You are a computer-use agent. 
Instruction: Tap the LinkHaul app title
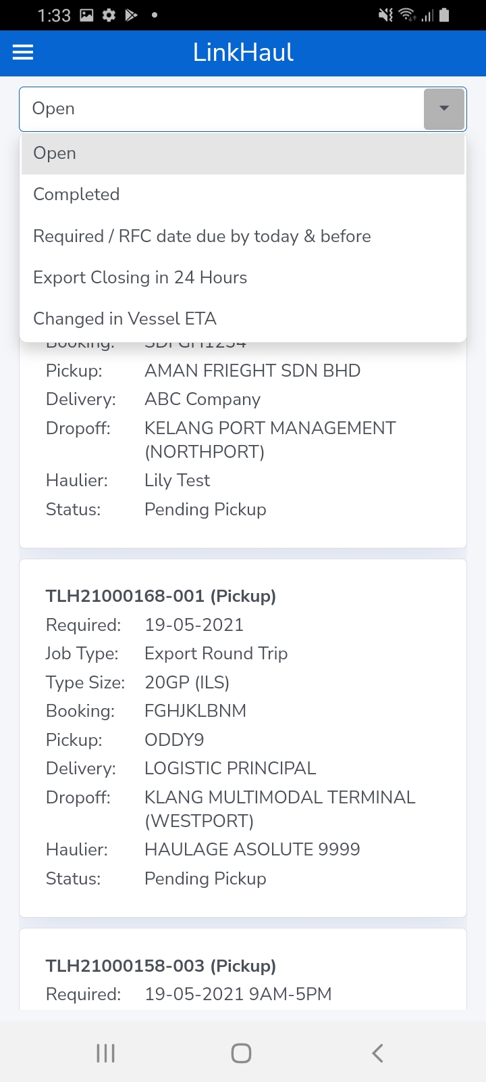[x=243, y=52]
